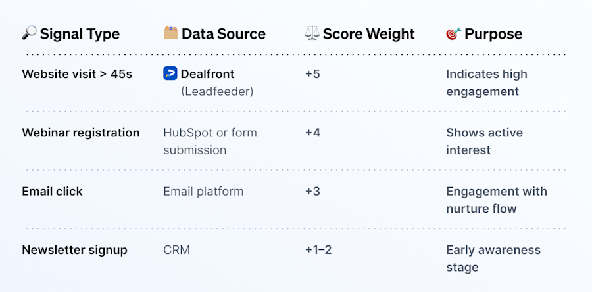Select the Score Weight column header
592x292 pixels.
(x=368, y=34)
